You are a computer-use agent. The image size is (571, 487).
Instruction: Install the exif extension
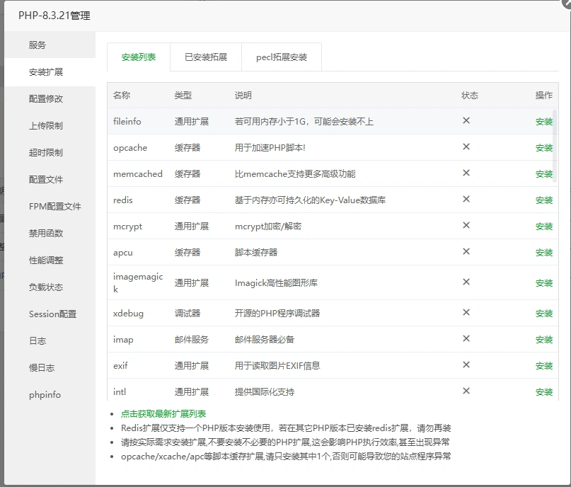click(x=543, y=366)
